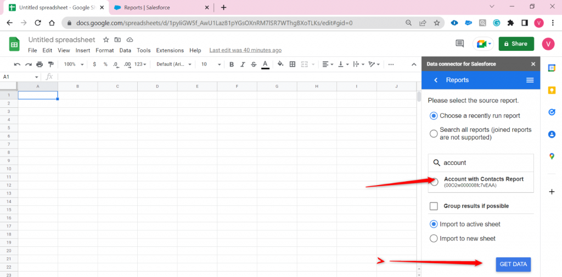The width and height of the screenshot is (562, 277).
Task: Open vertical align dropdown
Action: [343, 65]
